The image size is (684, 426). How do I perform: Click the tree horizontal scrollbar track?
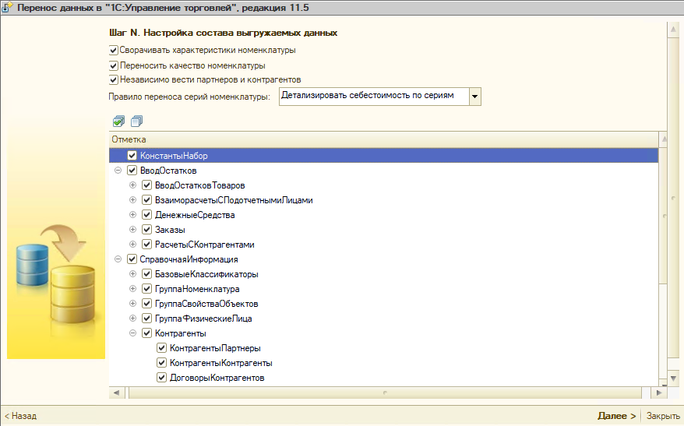pyautogui.click(x=385, y=393)
